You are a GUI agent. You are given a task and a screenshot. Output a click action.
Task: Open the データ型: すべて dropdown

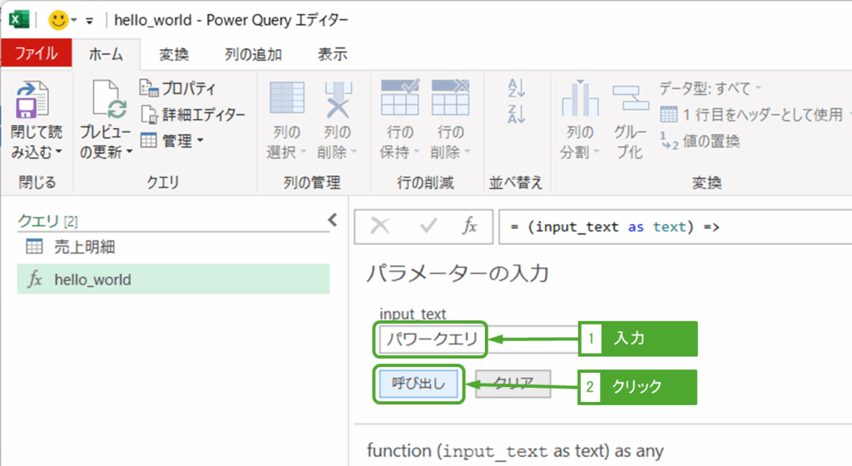click(710, 88)
